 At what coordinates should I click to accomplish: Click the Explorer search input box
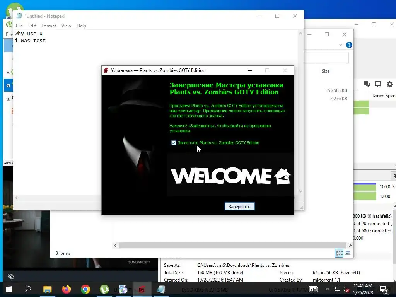click(x=326, y=58)
